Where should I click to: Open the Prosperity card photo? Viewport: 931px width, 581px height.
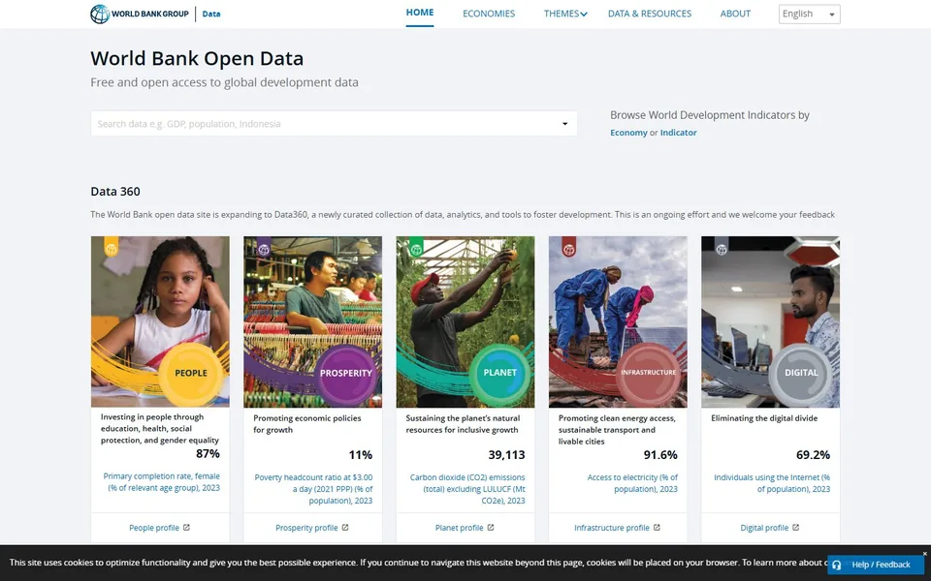coord(313,321)
